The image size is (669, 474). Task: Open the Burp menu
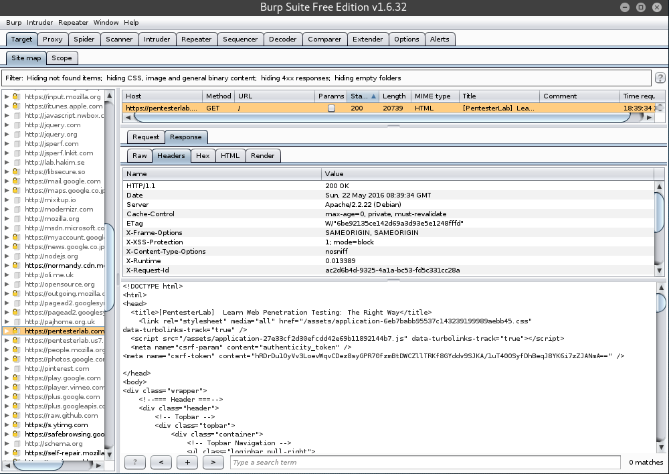[x=13, y=23]
